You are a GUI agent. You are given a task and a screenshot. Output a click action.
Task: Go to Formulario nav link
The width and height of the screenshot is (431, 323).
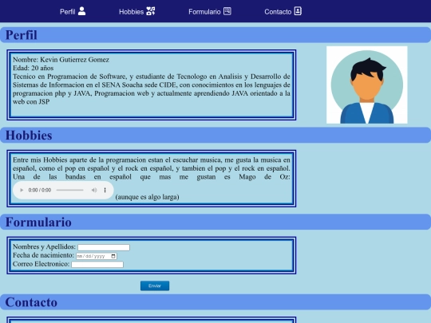point(210,11)
